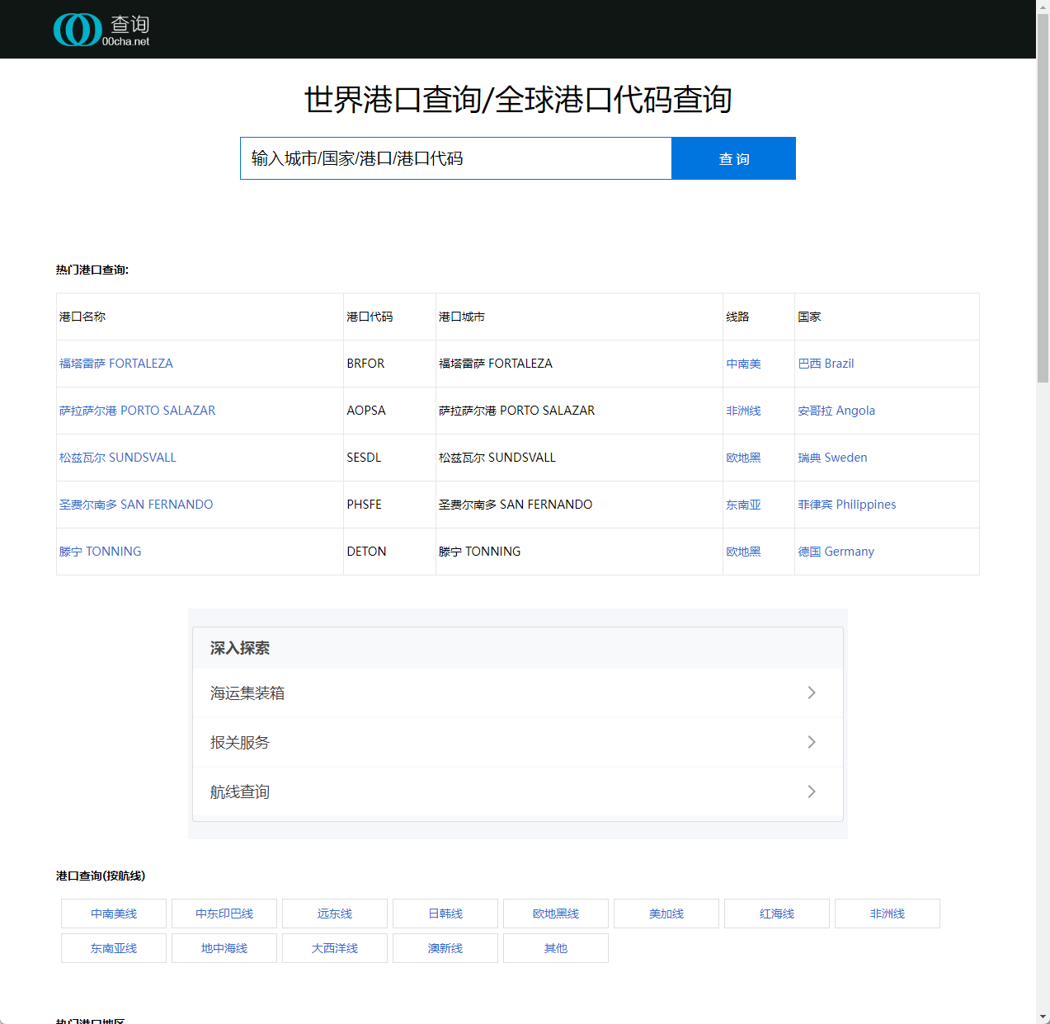Select the 日韩线 route button
This screenshot has height=1024, width=1050.
(x=445, y=913)
